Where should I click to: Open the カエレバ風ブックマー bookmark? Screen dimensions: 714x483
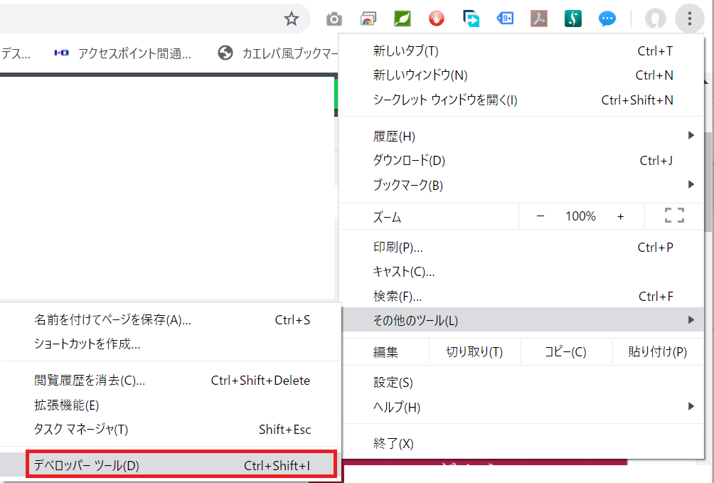point(278,53)
